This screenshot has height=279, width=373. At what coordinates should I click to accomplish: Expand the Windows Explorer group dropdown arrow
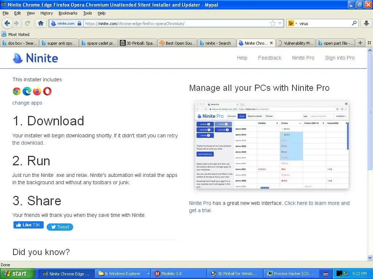pos(148,274)
